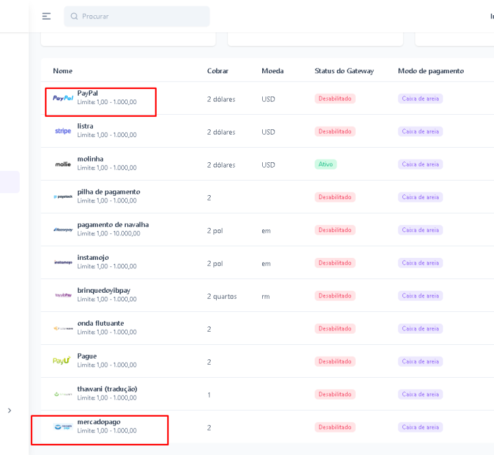The height and width of the screenshot is (455, 494).
Task: Click the Razorpay logo icon
Action: (x=63, y=229)
